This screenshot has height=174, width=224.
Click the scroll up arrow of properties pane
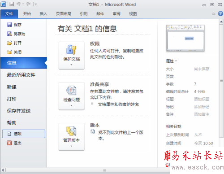[x=221, y=22]
